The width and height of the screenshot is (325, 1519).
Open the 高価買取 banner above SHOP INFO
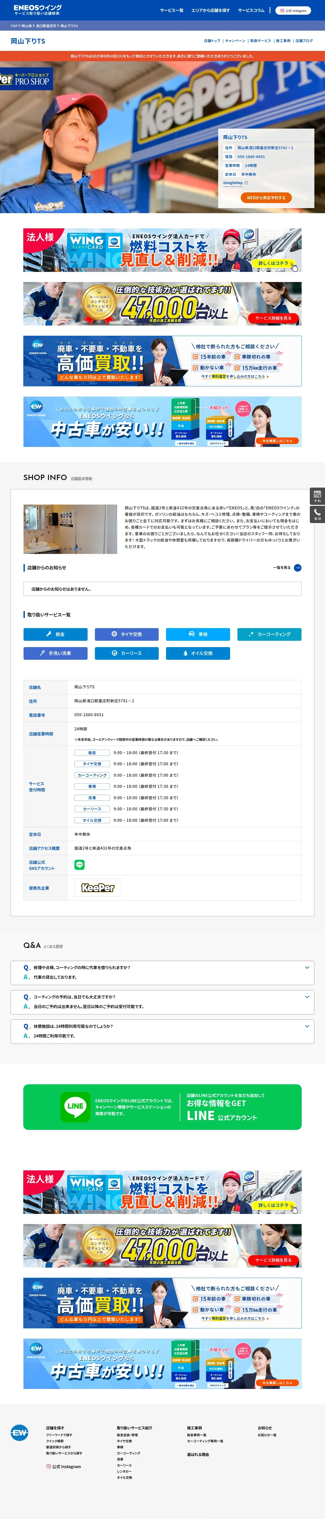click(162, 361)
